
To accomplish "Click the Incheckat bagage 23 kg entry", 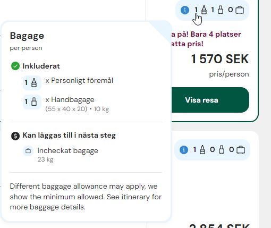I will tap(67, 155).
